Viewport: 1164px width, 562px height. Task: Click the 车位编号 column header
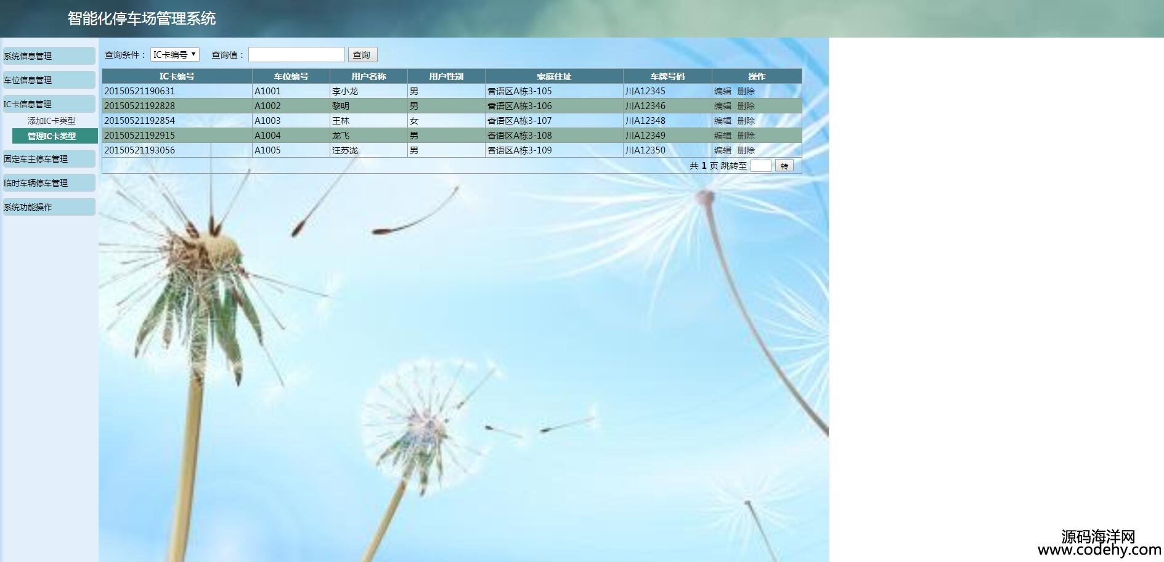click(x=291, y=76)
